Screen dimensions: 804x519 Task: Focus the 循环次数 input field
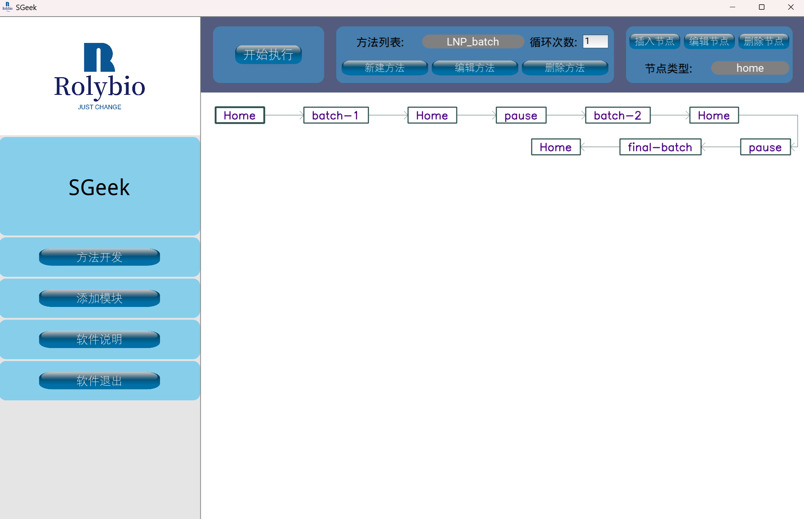[x=595, y=41]
